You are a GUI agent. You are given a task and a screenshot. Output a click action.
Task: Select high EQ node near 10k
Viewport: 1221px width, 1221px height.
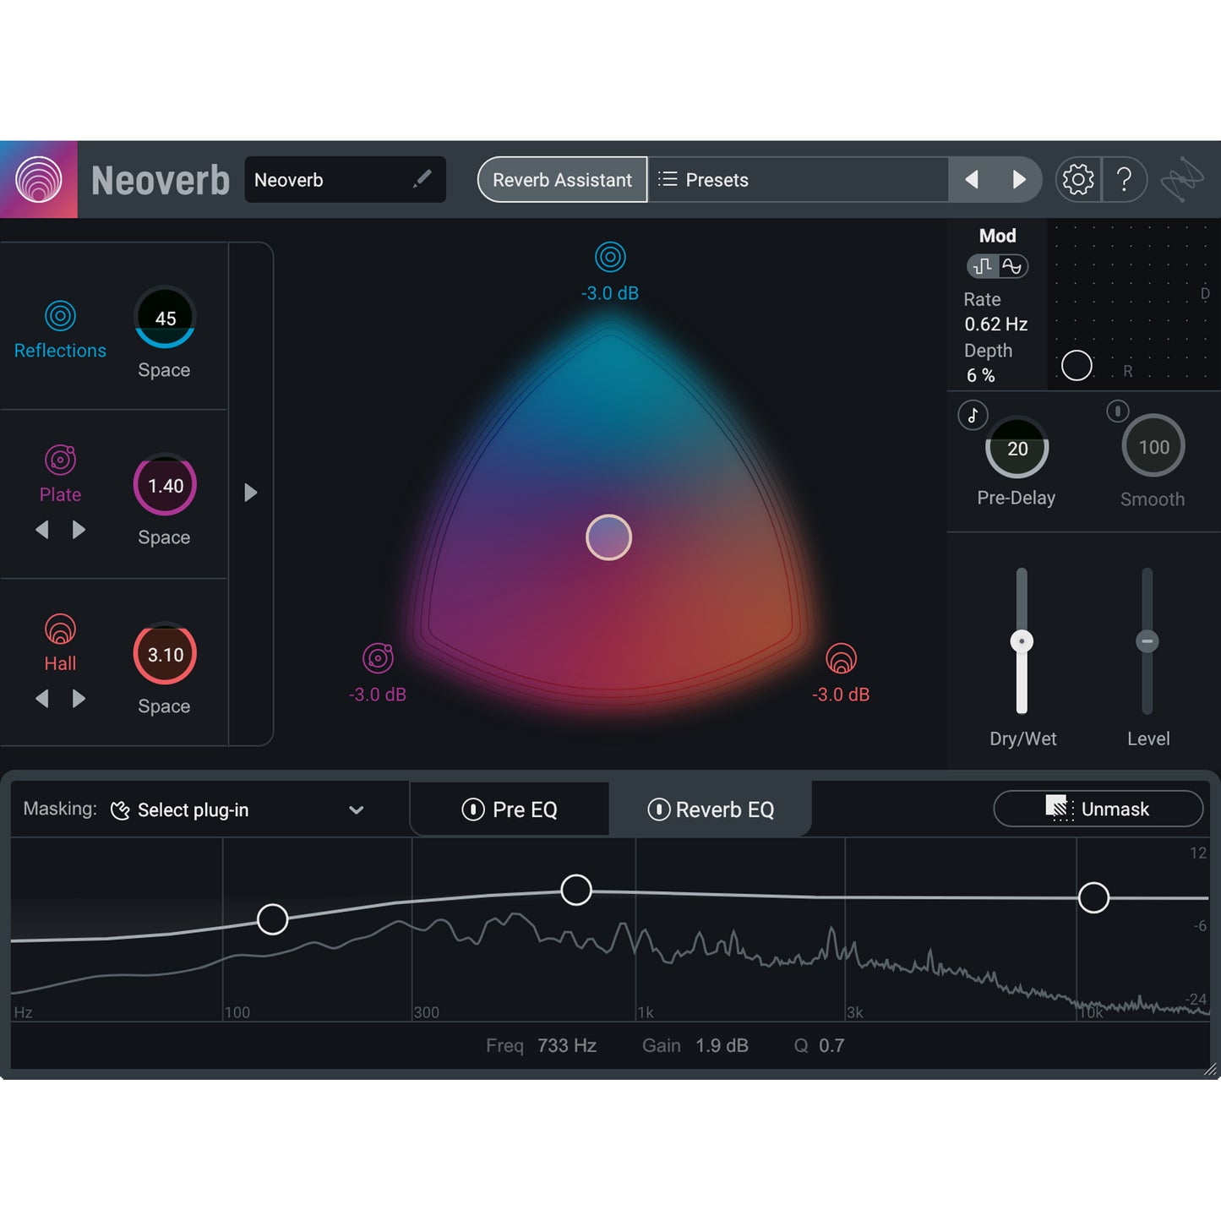(1093, 897)
